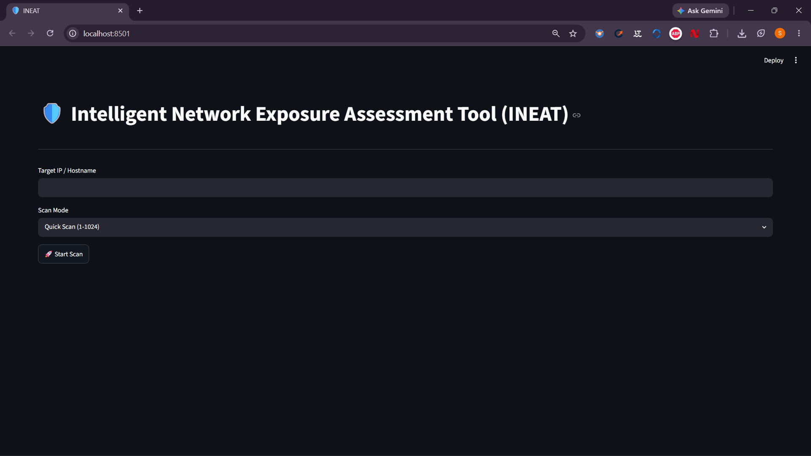Click the localhost:8501 address bar
Viewport: 811px width, 456px height.
[313, 33]
